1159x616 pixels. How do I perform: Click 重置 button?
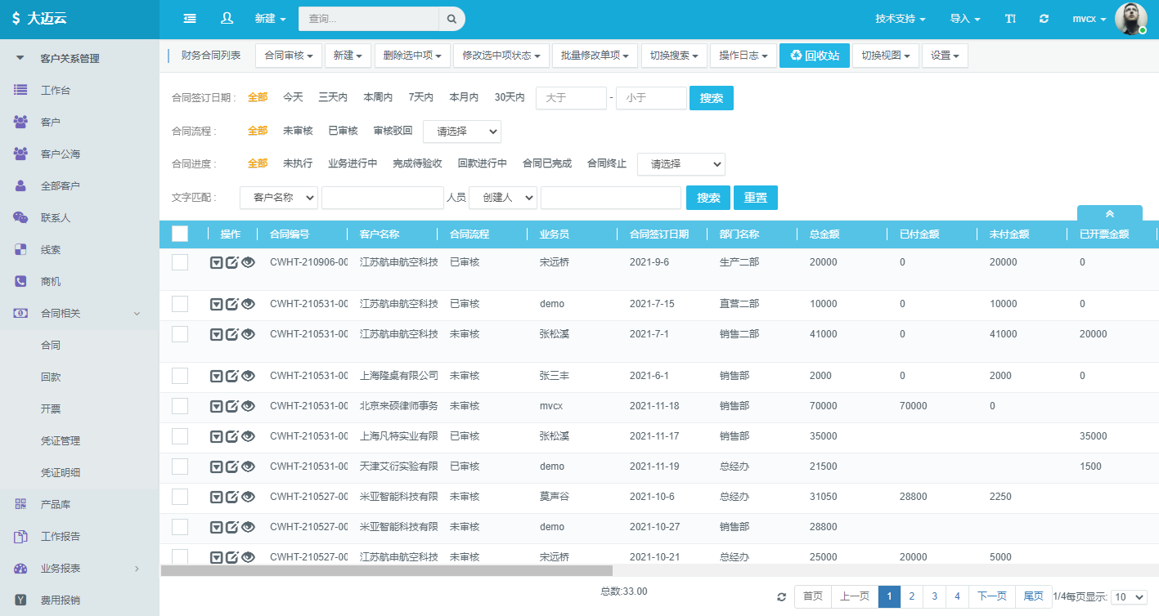(756, 198)
